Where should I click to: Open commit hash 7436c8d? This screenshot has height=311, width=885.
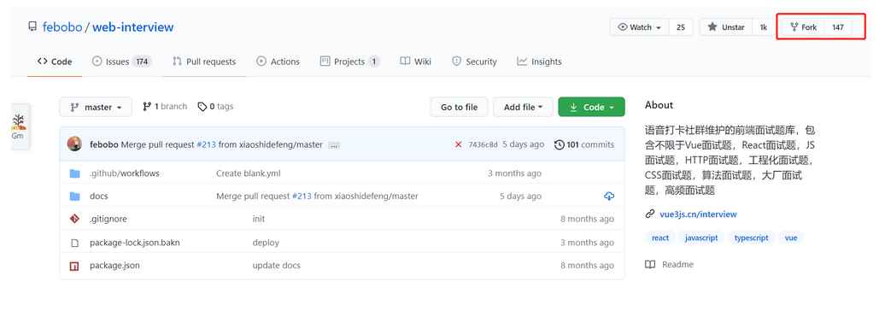pyautogui.click(x=484, y=144)
